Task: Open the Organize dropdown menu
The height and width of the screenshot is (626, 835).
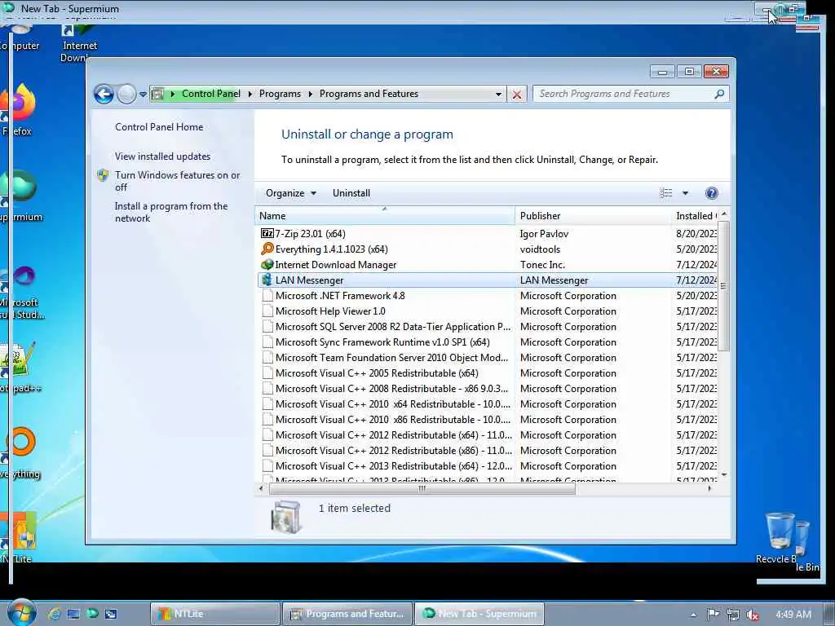Action: [x=291, y=193]
